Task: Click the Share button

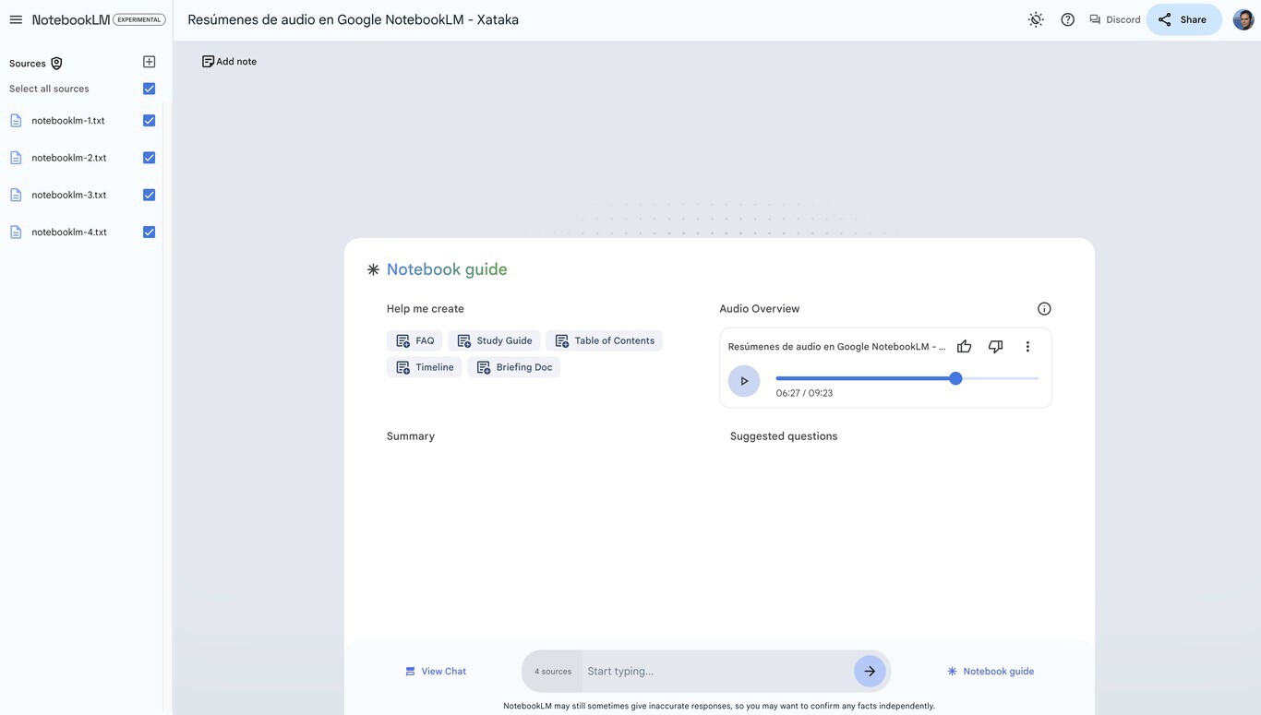Action: [1183, 19]
